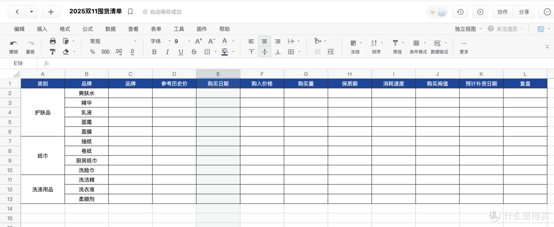Click the freeze (冻结) panes icon
Screen dimensions: 554x227
coord(353,43)
